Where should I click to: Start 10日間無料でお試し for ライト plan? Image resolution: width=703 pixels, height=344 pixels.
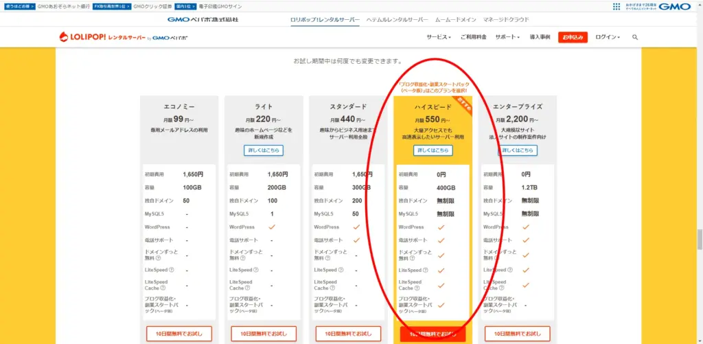click(x=264, y=334)
